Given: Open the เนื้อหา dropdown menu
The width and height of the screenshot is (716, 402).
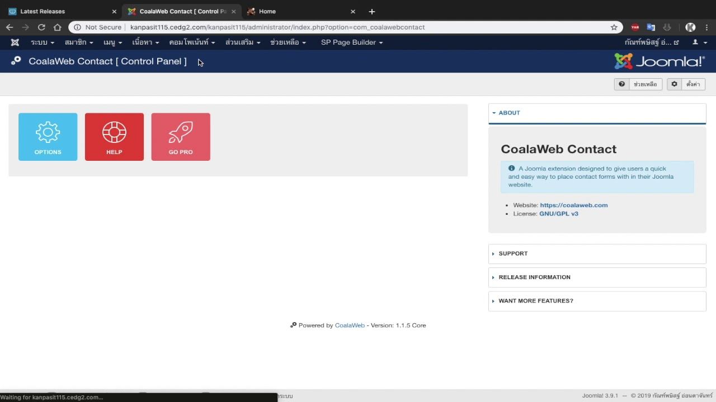Looking at the screenshot, I should tap(145, 42).
